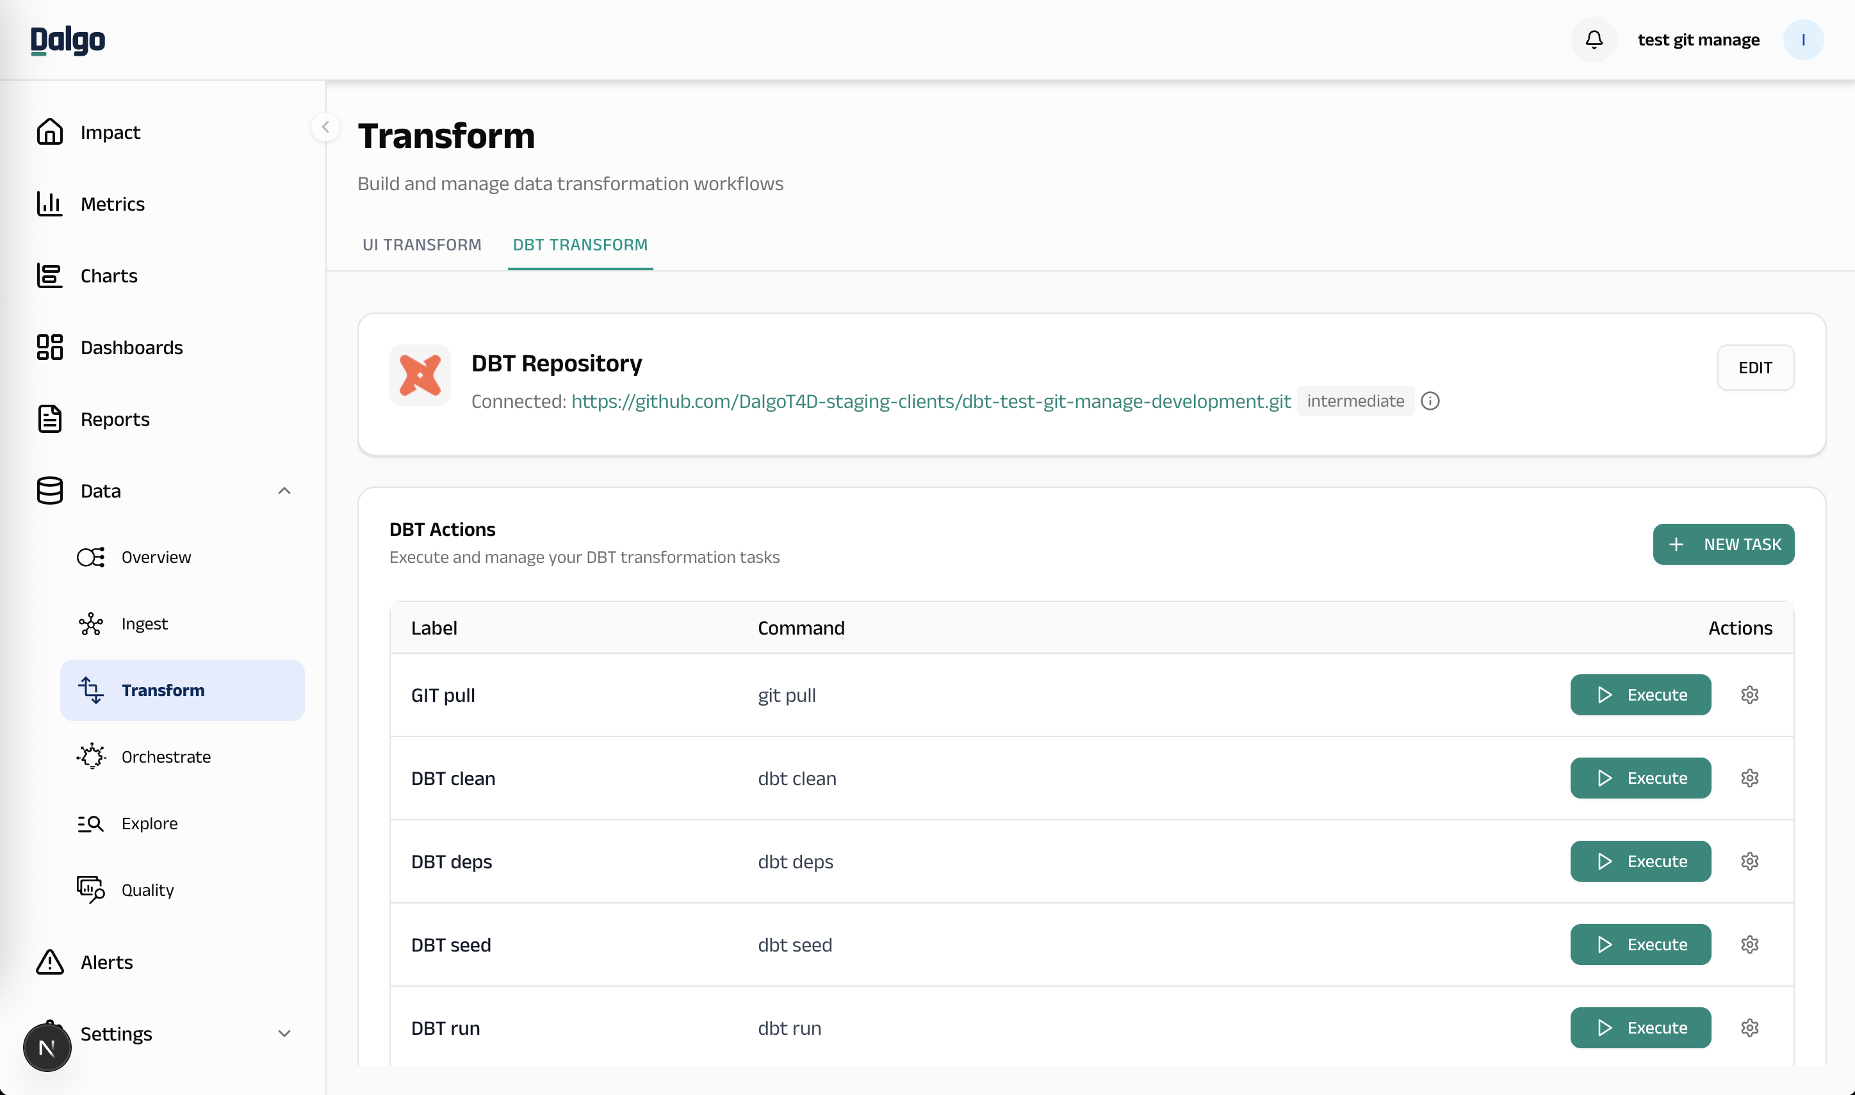The width and height of the screenshot is (1855, 1095).
Task: Click the Dashboards grid icon
Action: (49, 348)
